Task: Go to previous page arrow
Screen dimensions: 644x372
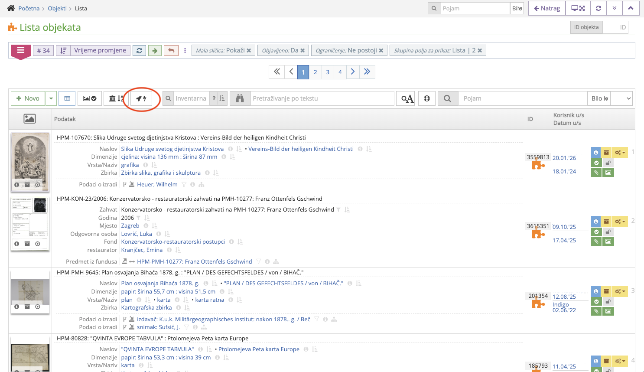Action: (291, 72)
